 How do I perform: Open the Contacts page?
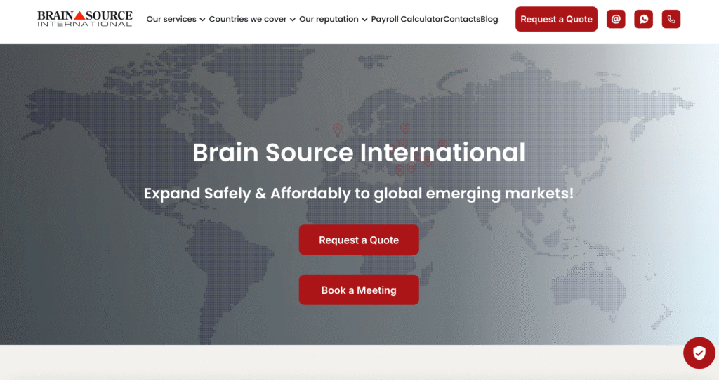pyautogui.click(x=462, y=19)
